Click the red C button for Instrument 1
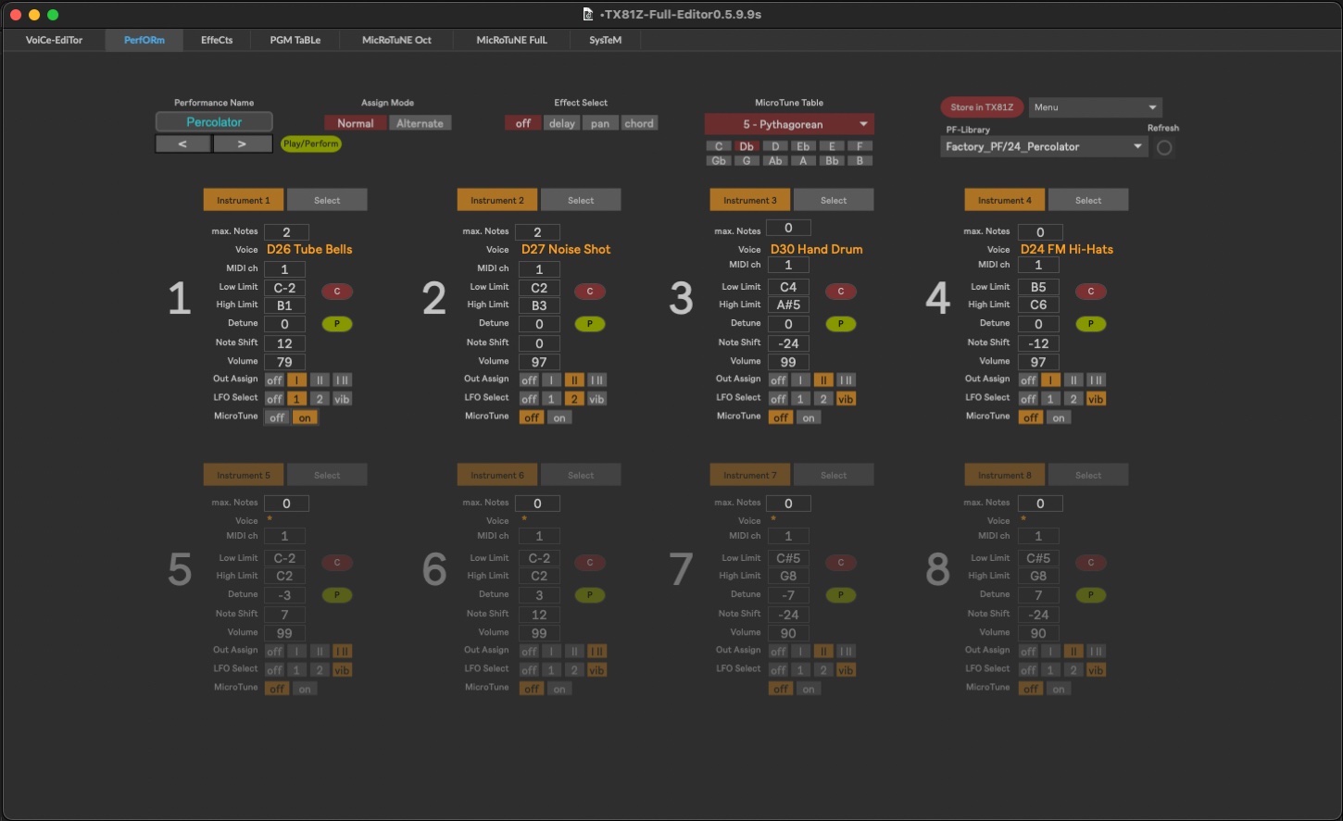The image size is (1343, 821). pyautogui.click(x=337, y=292)
